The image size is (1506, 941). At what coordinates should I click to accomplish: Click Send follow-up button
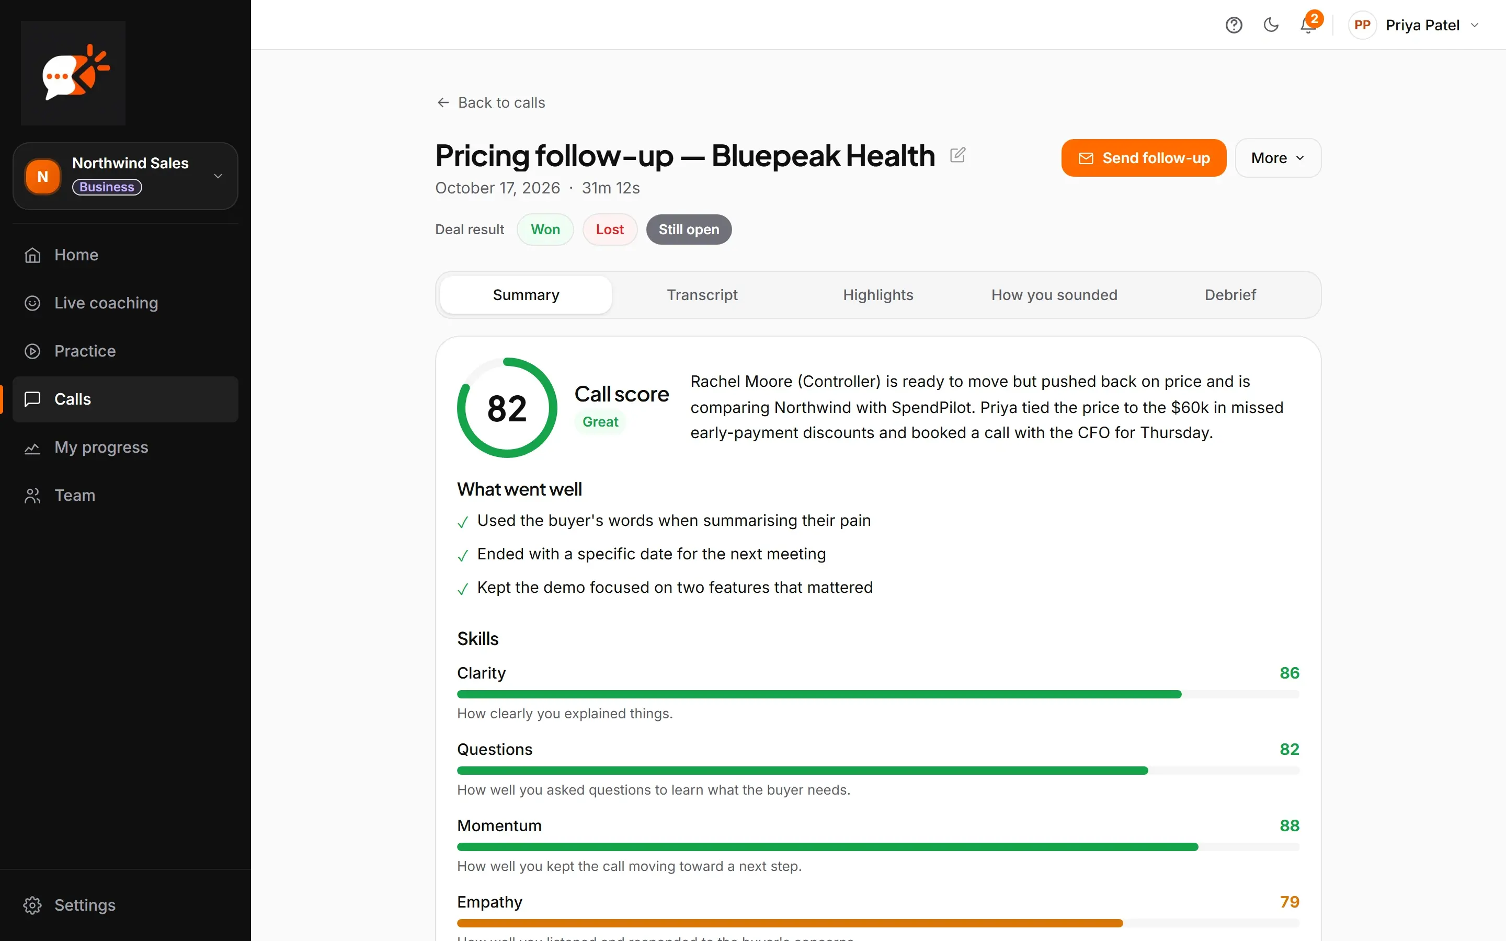point(1144,158)
